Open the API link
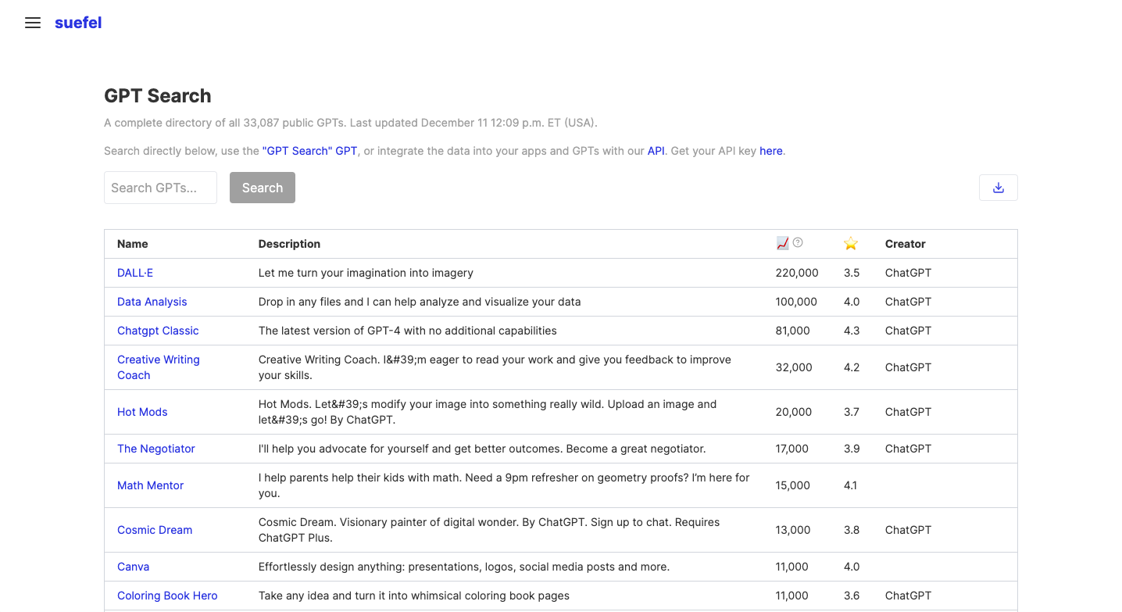Screen dimensions: 1122x612 click(656, 151)
